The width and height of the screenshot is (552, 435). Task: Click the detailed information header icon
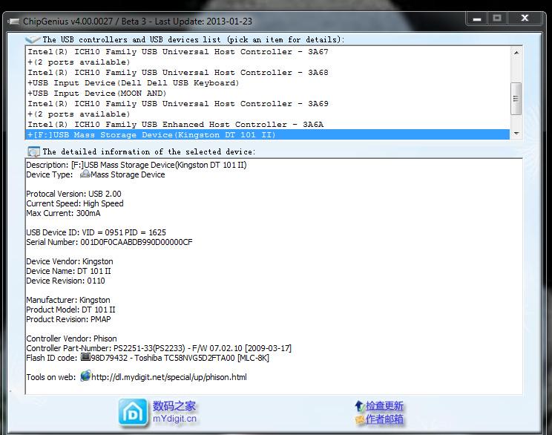point(34,152)
